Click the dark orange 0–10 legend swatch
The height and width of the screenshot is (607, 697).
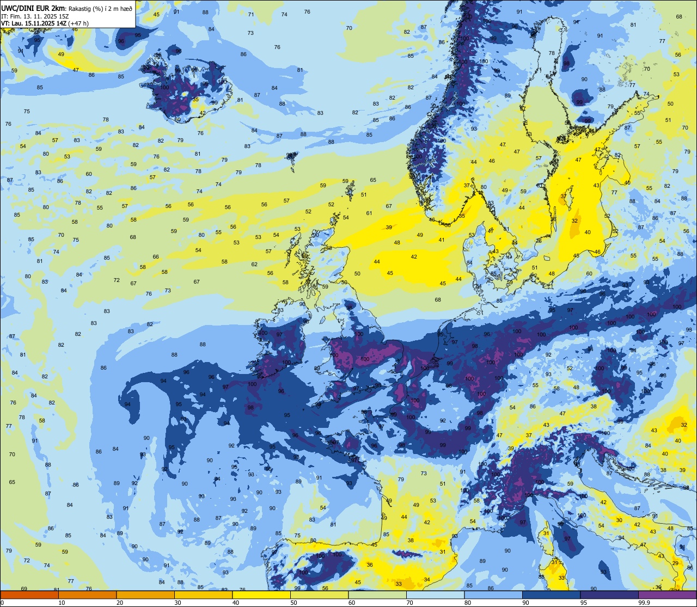click(x=29, y=594)
